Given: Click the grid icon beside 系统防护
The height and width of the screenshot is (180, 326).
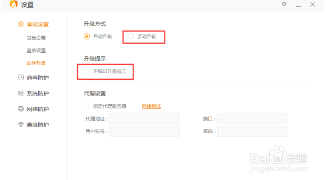Looking at the screenshot, I should coord(21,93).
